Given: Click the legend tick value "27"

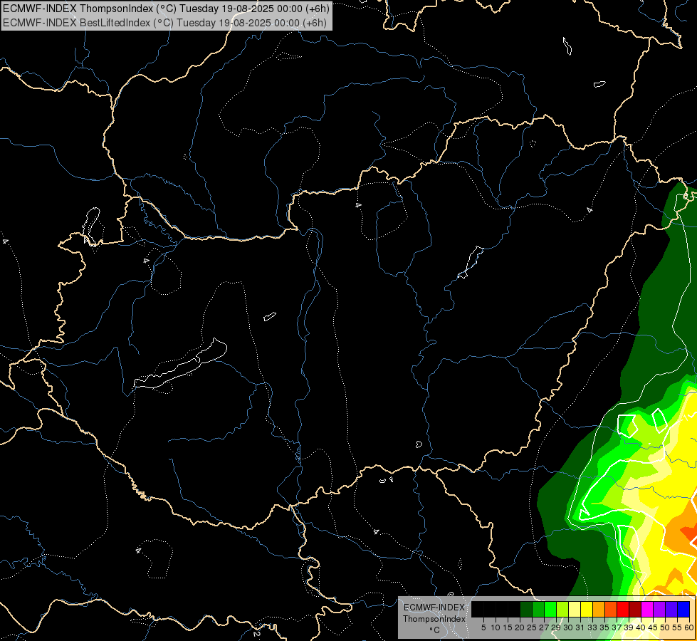Looking at the screenshot, I should coord(544,627).
